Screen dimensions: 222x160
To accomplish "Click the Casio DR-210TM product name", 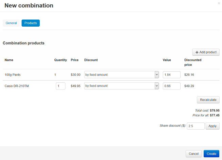I will click(x=17, y=86).
